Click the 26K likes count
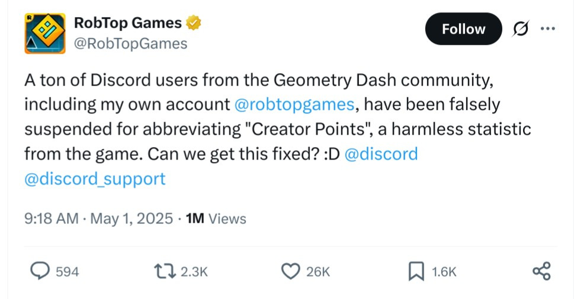574x299 pixels. click(x=318, y=272)
